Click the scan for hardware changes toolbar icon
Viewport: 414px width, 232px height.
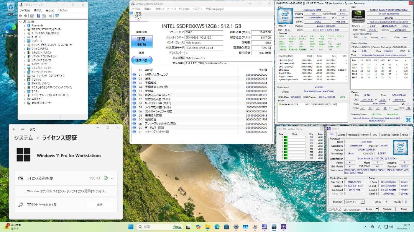coord(50,16)
